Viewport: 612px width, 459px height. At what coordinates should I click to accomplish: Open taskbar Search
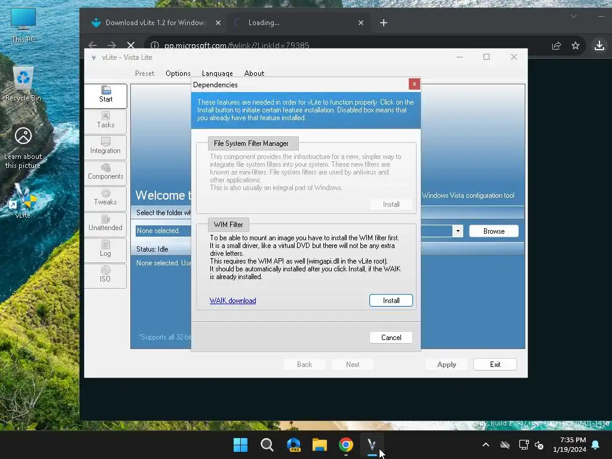coord(267,445)
